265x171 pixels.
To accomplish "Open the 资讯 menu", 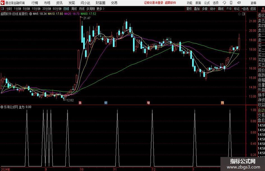I will [x=59, y=3].
